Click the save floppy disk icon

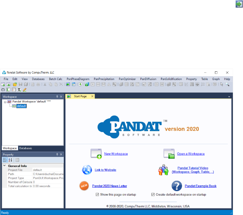coord(20,84)
